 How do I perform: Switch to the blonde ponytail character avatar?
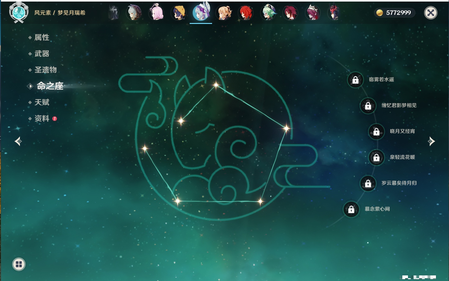224,13
